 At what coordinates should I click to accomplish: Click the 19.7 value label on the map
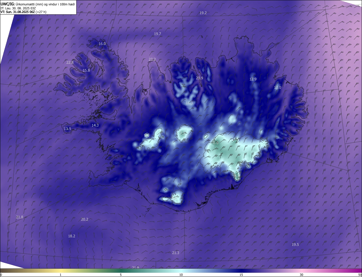[x=158, y=34]
